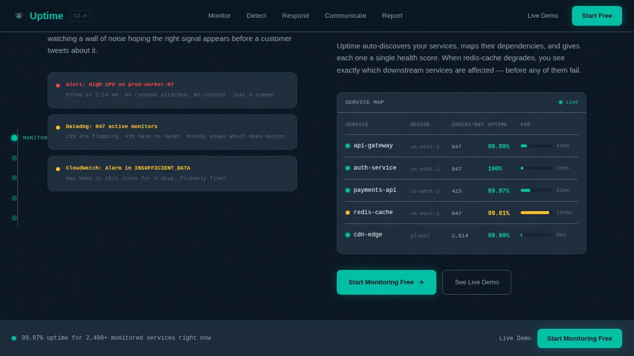Click the UPTIME column header
This screenshot has width=634, height=356.
497,125
